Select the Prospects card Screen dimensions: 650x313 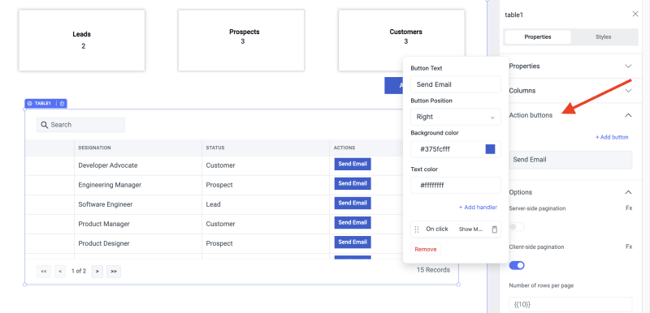(x=241, y=40)
